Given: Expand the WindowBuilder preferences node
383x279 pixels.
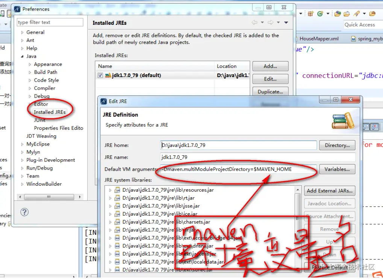Looking at the screenshot, I should pos(22,184).
